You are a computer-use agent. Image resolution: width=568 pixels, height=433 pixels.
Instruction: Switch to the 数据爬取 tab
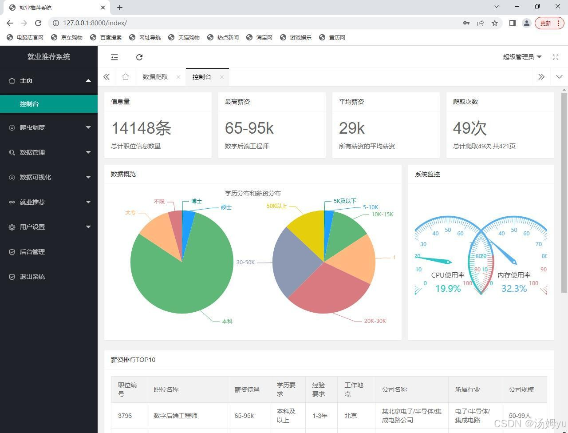155,76
